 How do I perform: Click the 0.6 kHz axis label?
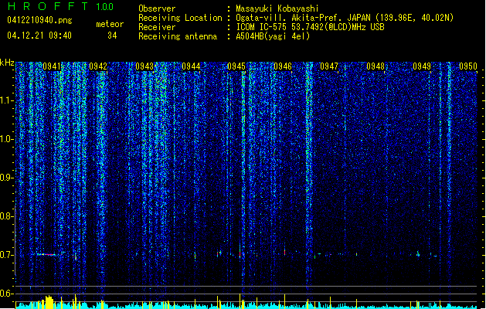tap(7, 294)
